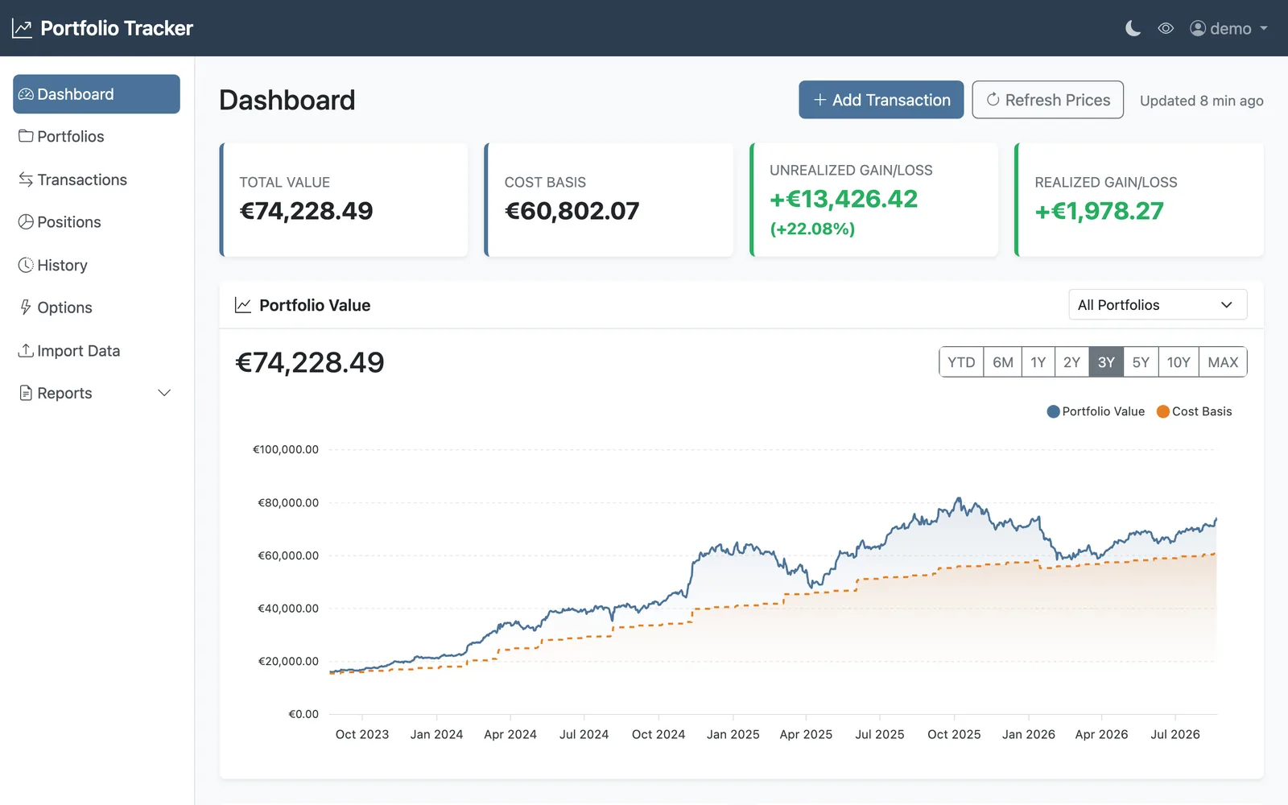
Task: Open the Positions sidebar item
Action: tap(97, 222)
